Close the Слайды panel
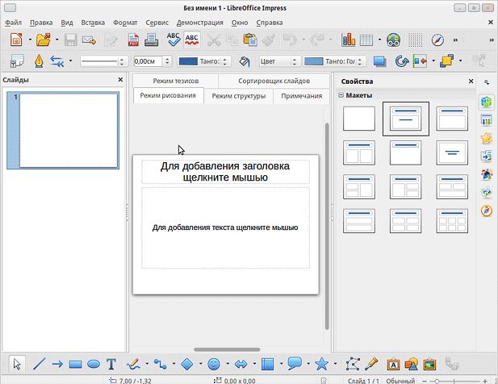The image size is (498, 384). 120,80
